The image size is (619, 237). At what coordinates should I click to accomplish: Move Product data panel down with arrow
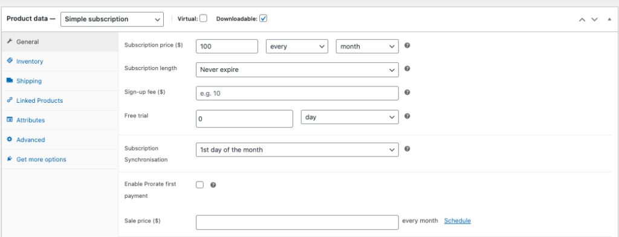594,19
